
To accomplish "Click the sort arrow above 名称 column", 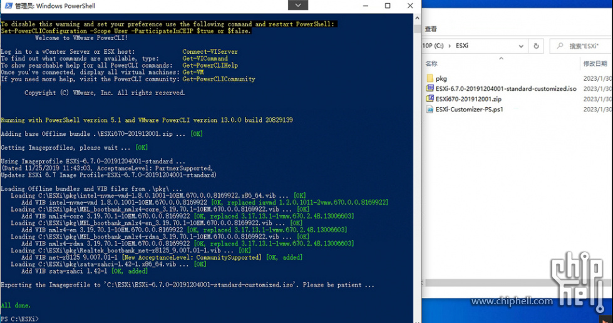I will coord(501,58).
